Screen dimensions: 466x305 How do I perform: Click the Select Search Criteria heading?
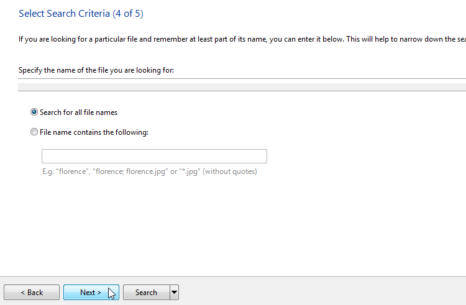click(64, 14)
